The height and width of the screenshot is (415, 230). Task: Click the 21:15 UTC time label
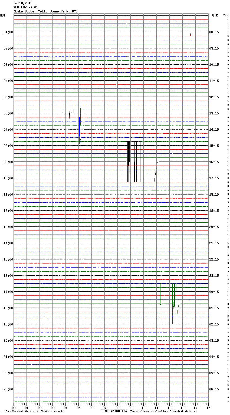[x=214, y=243]
